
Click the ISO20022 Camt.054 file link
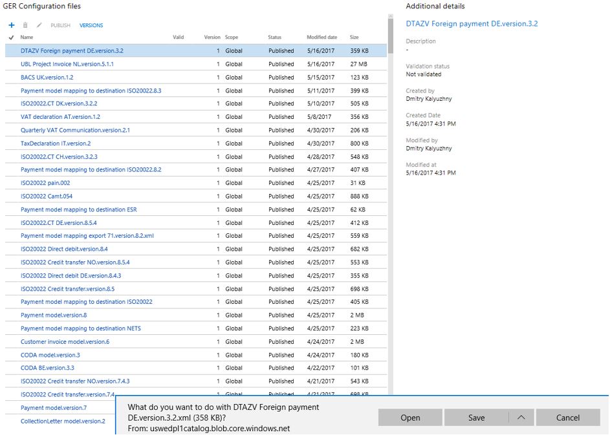point(46,196)
